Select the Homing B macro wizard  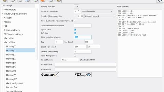pos(11,63)
